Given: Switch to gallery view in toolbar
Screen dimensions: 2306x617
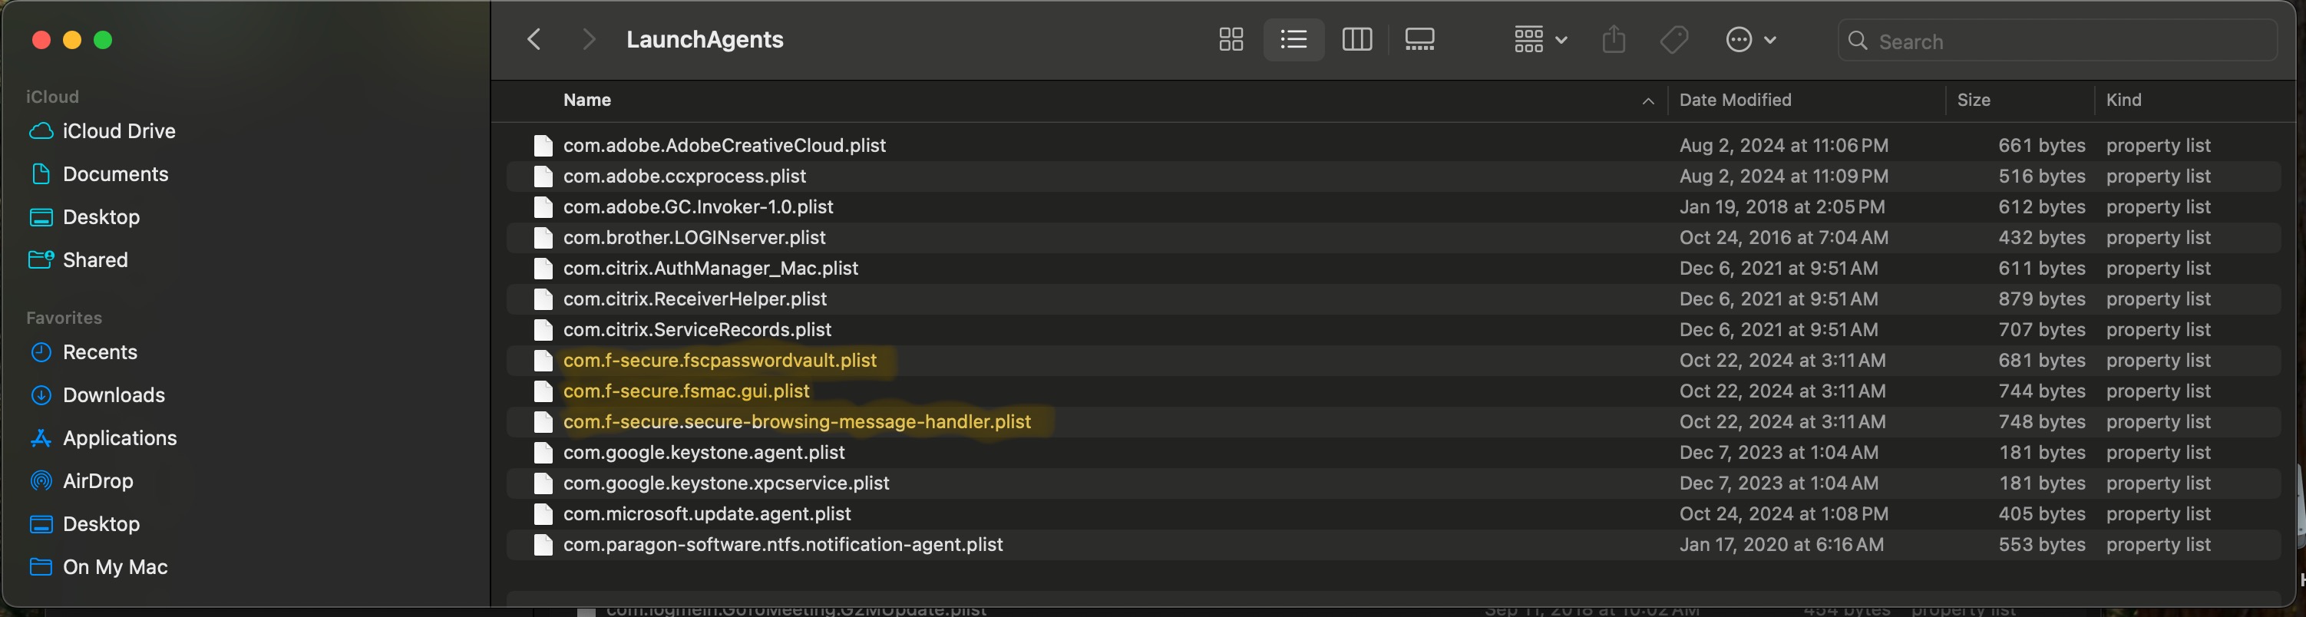Looking at the screenshot, I should pyautogui.click(x=1420, y=41).
